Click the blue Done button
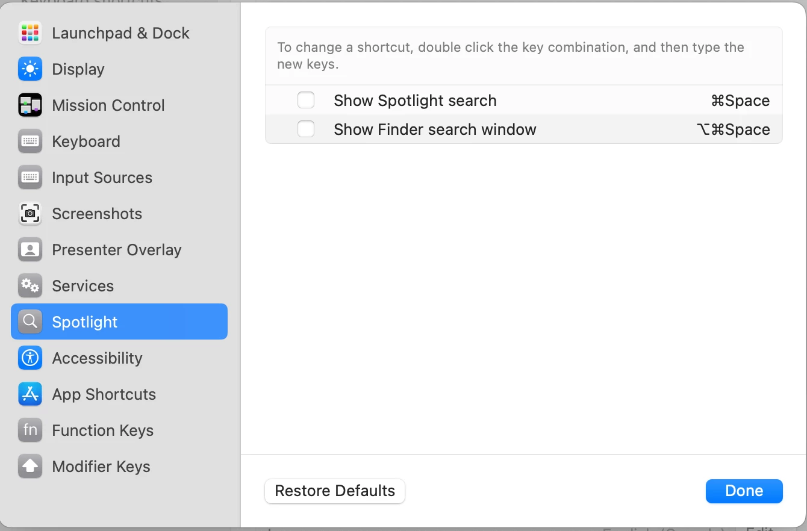Viewport: 807px width, 531px height. [744, 491]
